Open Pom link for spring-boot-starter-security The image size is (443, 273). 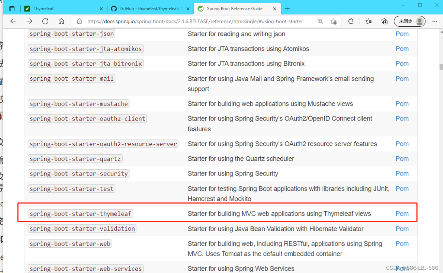click(x=402, y=174)
